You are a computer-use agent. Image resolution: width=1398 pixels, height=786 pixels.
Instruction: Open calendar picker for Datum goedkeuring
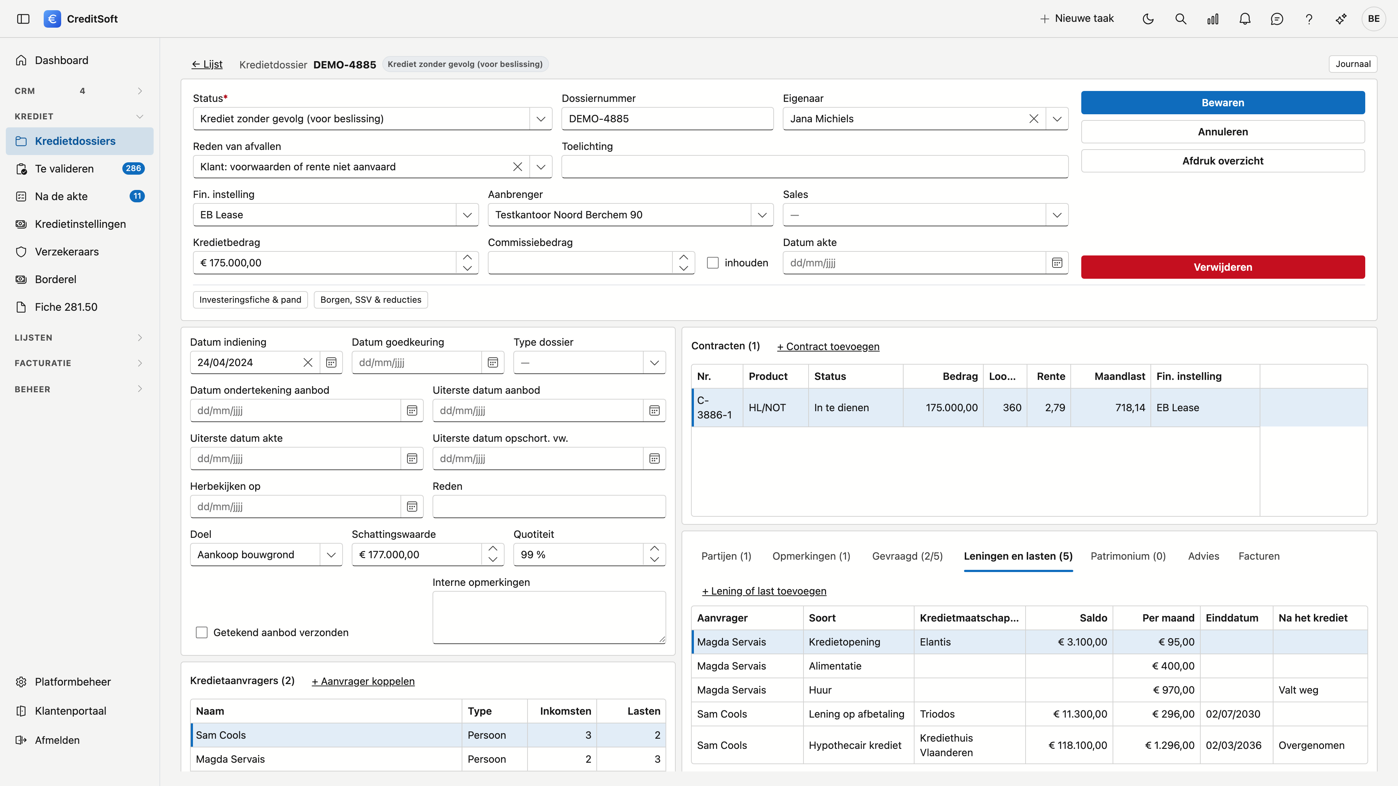pyautogui.click(x=493, y=362)
